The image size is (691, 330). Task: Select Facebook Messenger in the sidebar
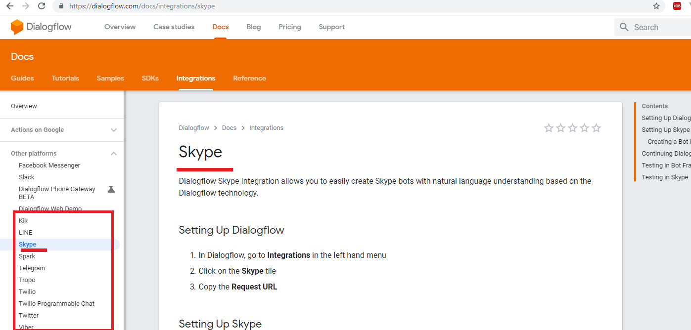click(49, 165)
